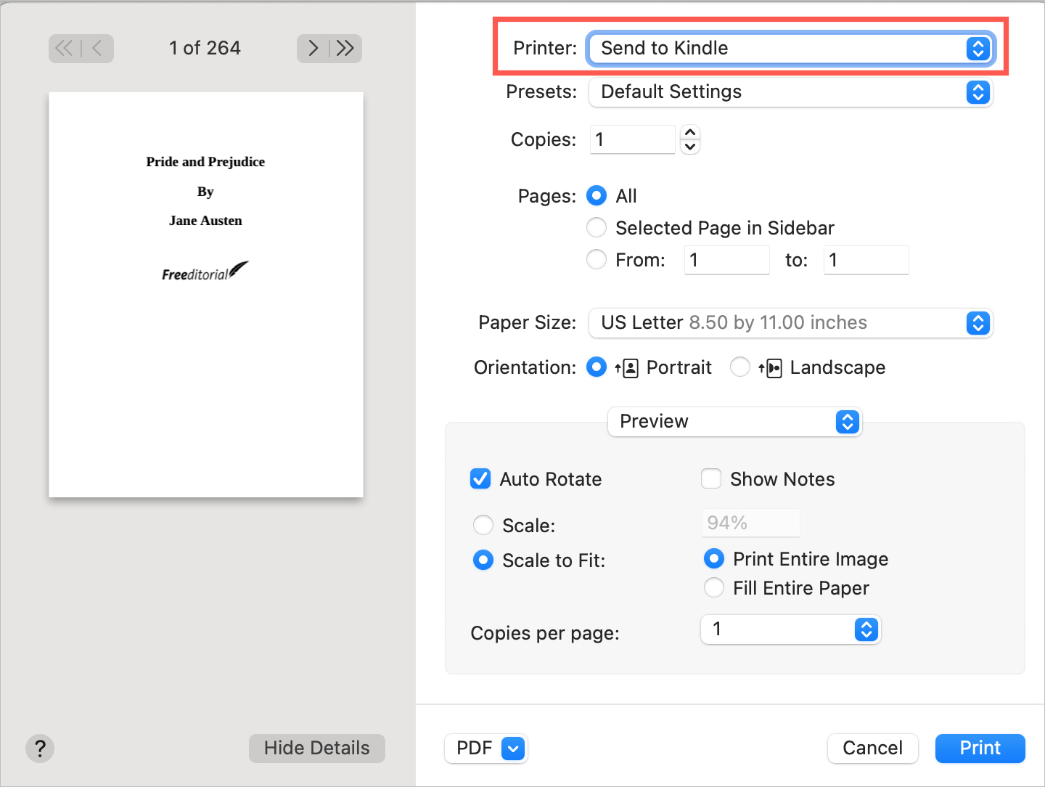Go to the next preview page

click(x=313, y=49)
